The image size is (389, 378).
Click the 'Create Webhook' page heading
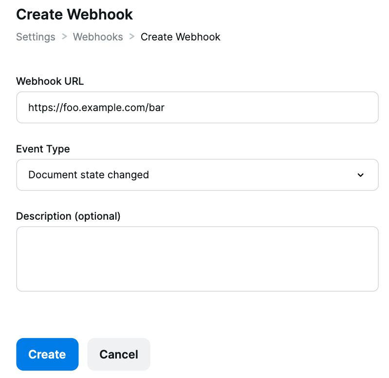click(x=74, y=15)
